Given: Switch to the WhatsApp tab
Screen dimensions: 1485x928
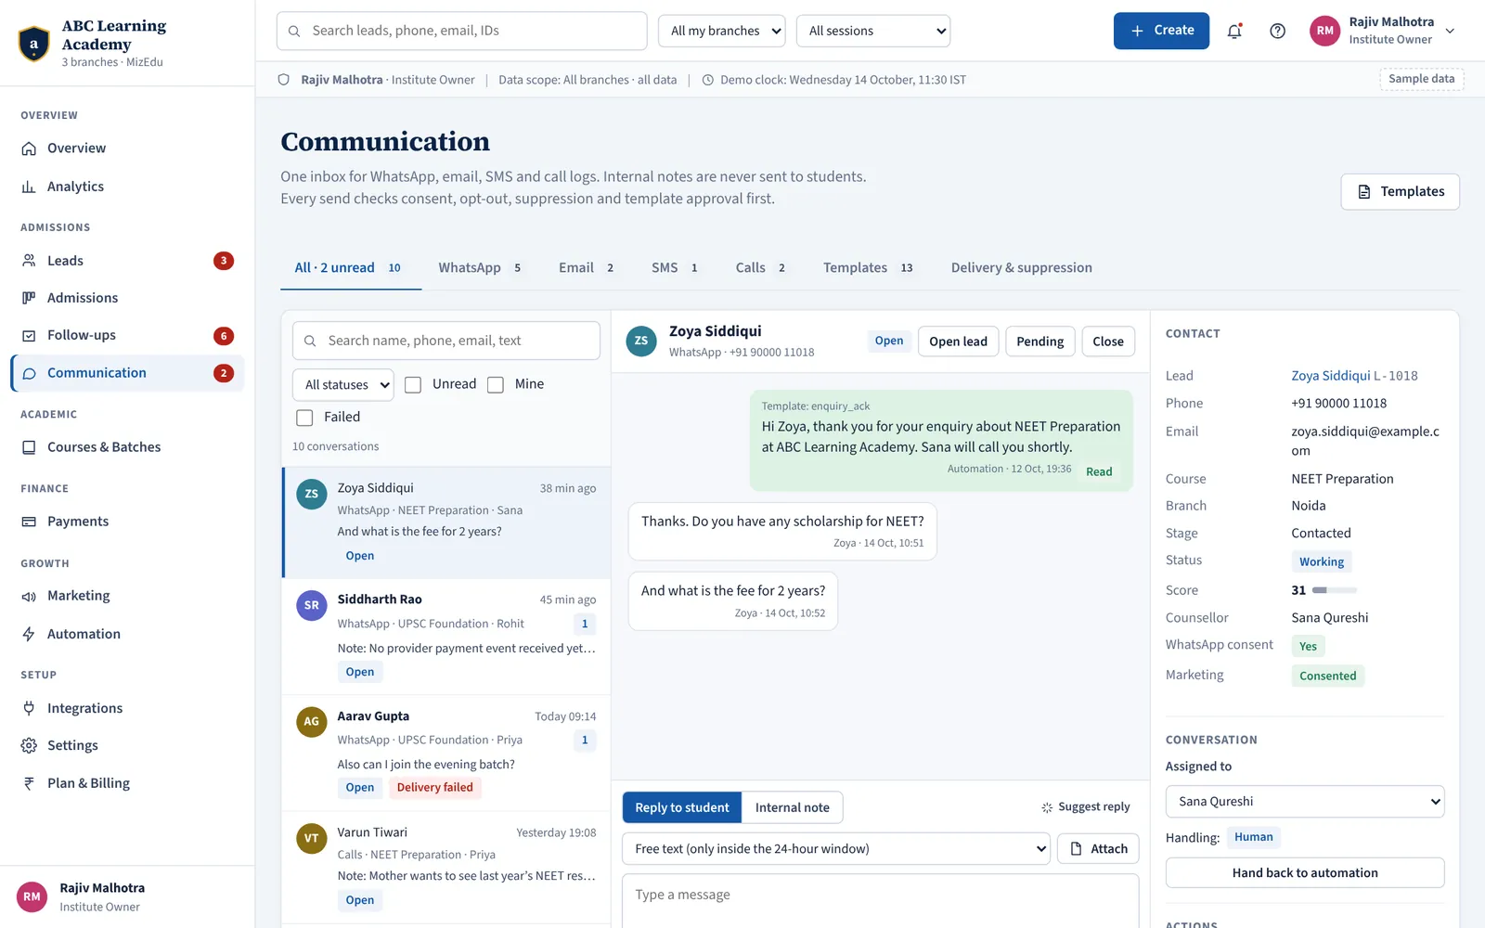Looking at the screenshot, I should [480, 267].
